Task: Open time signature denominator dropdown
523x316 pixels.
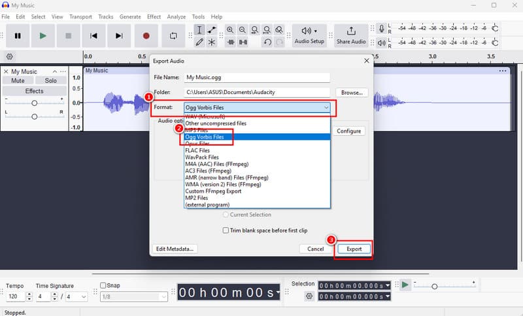Action: click(x=76, y=296)
